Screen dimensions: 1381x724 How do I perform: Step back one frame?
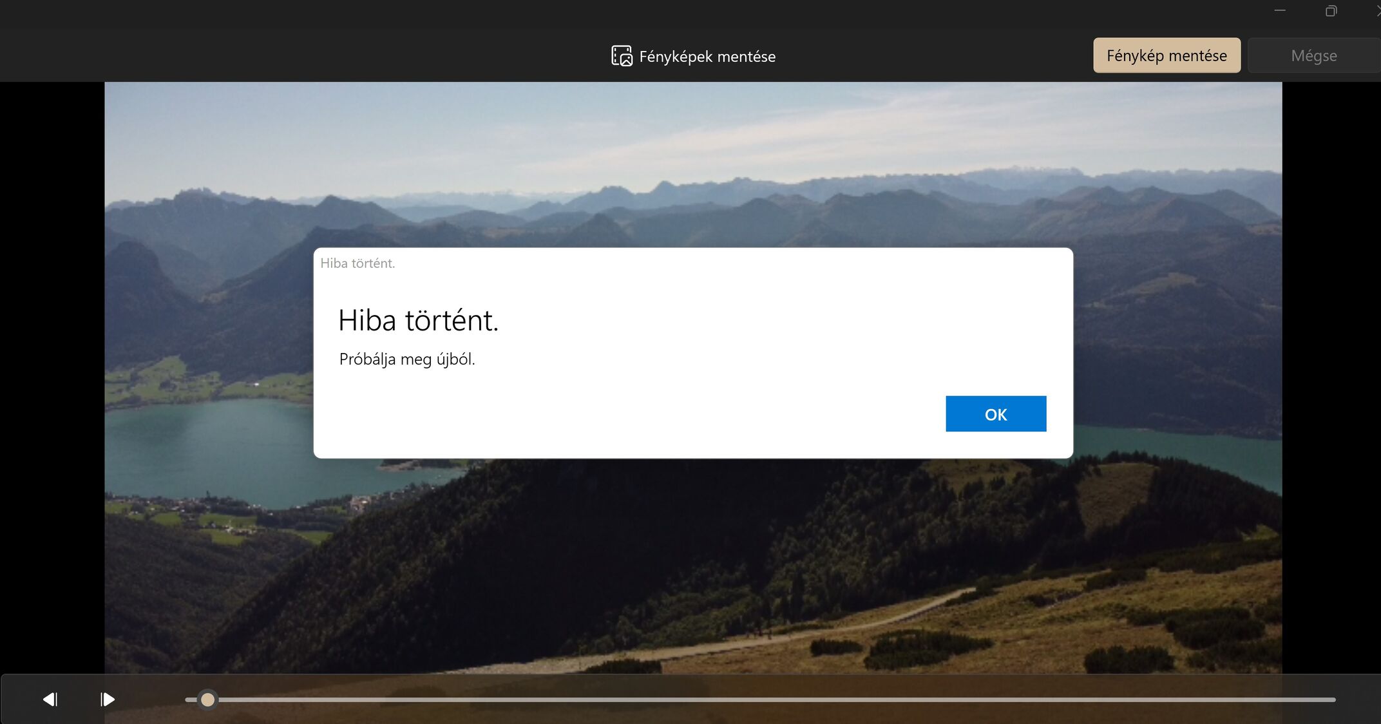click(50, 699)
